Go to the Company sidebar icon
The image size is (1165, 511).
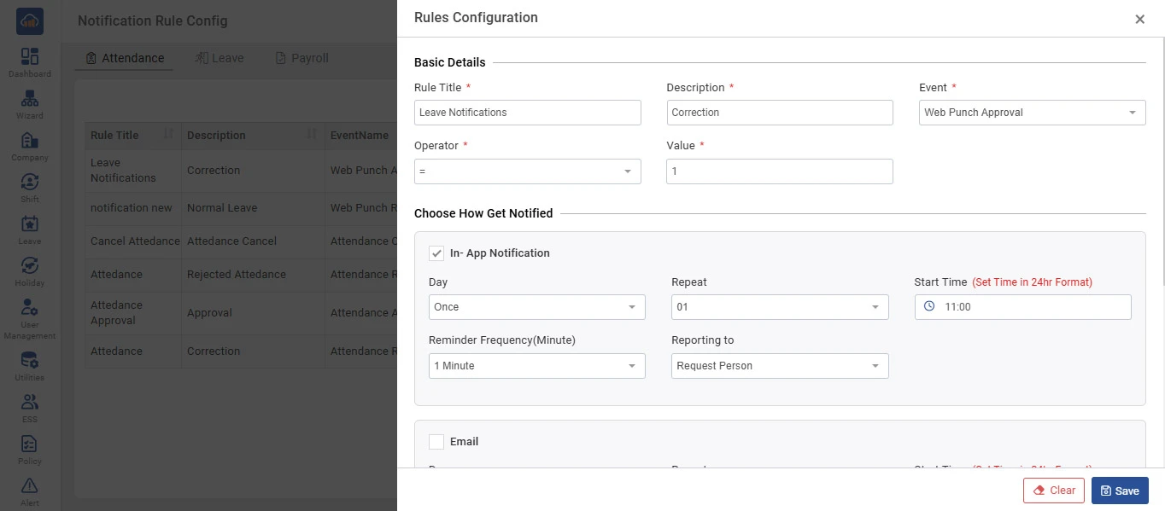[x=30, y=141]
